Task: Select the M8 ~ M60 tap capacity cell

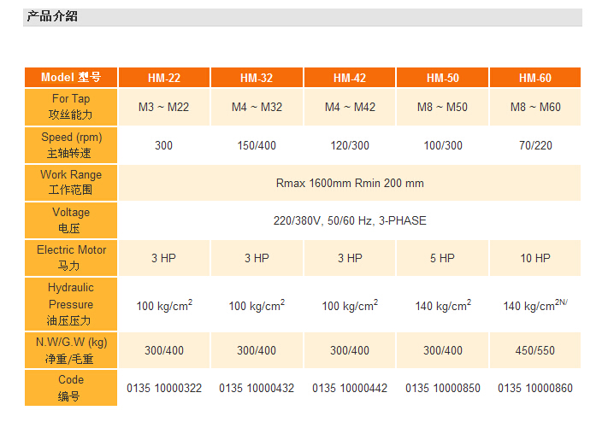Action: 534,108
